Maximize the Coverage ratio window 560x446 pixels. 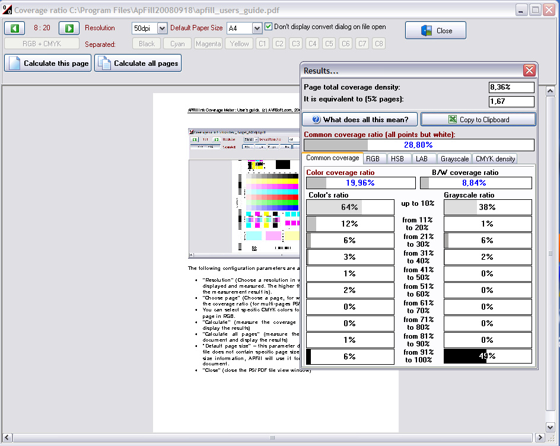tap(535, 10)
